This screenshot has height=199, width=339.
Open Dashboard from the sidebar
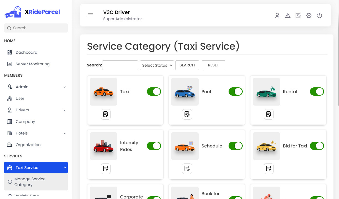[x=26, y=52]
